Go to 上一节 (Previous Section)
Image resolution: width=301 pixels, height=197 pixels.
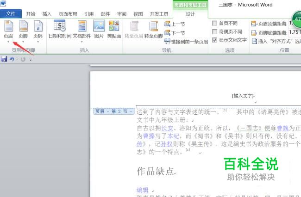pyautogui.click(x=175, y=24)
